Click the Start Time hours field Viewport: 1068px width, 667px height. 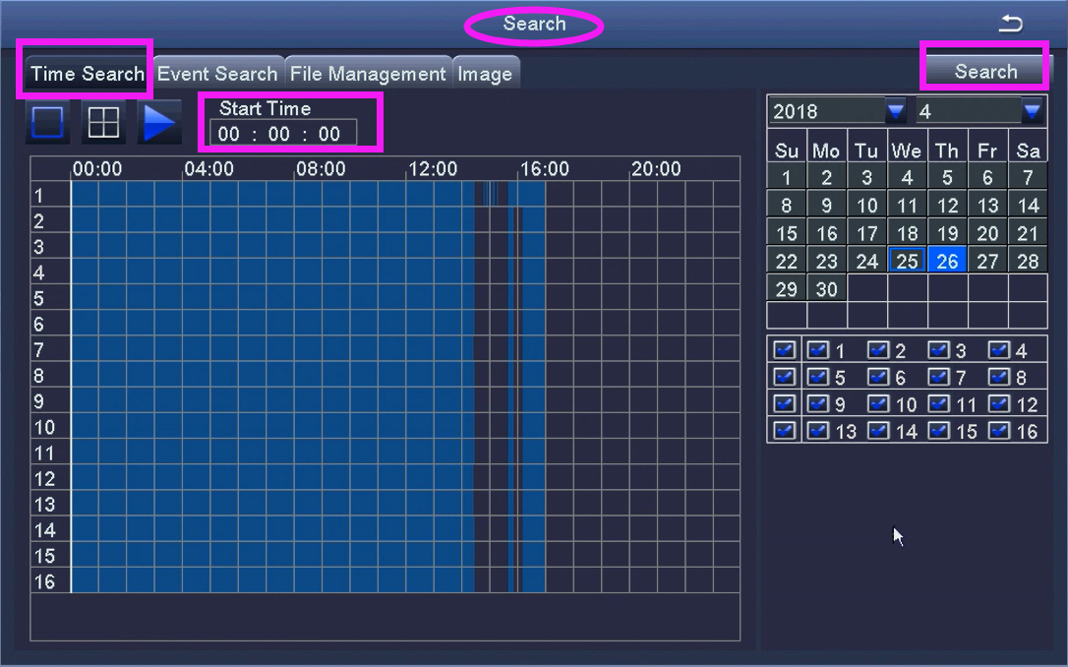click(x=229, y=134)
